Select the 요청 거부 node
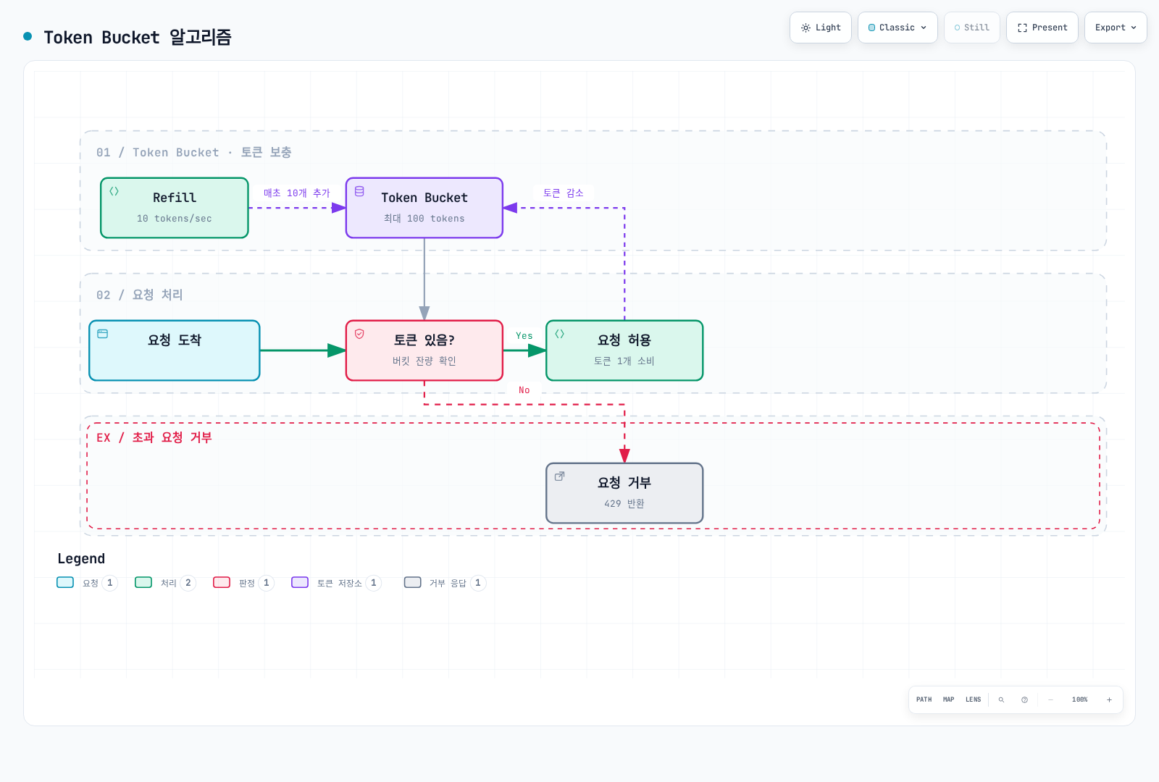This screenshot has width=1159, height=782. click(x=624, y=493)
